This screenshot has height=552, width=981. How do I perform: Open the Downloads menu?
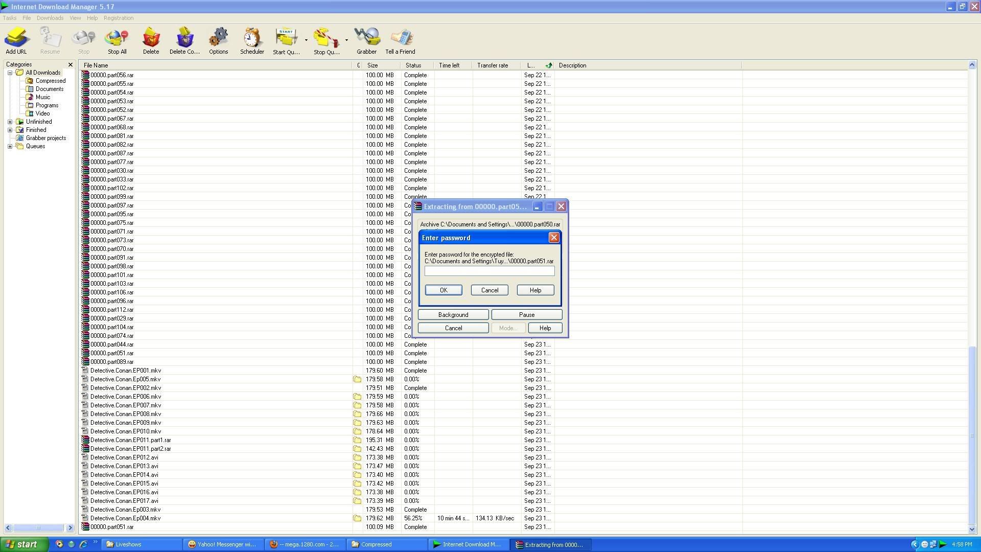[50, 18]
